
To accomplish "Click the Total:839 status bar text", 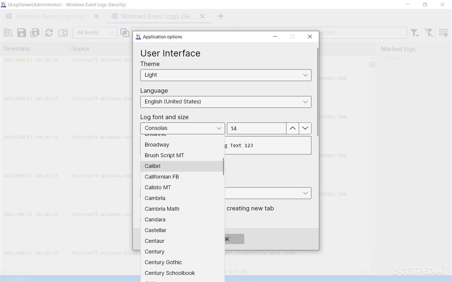I will pyautogui.click(x=14, y=279).
